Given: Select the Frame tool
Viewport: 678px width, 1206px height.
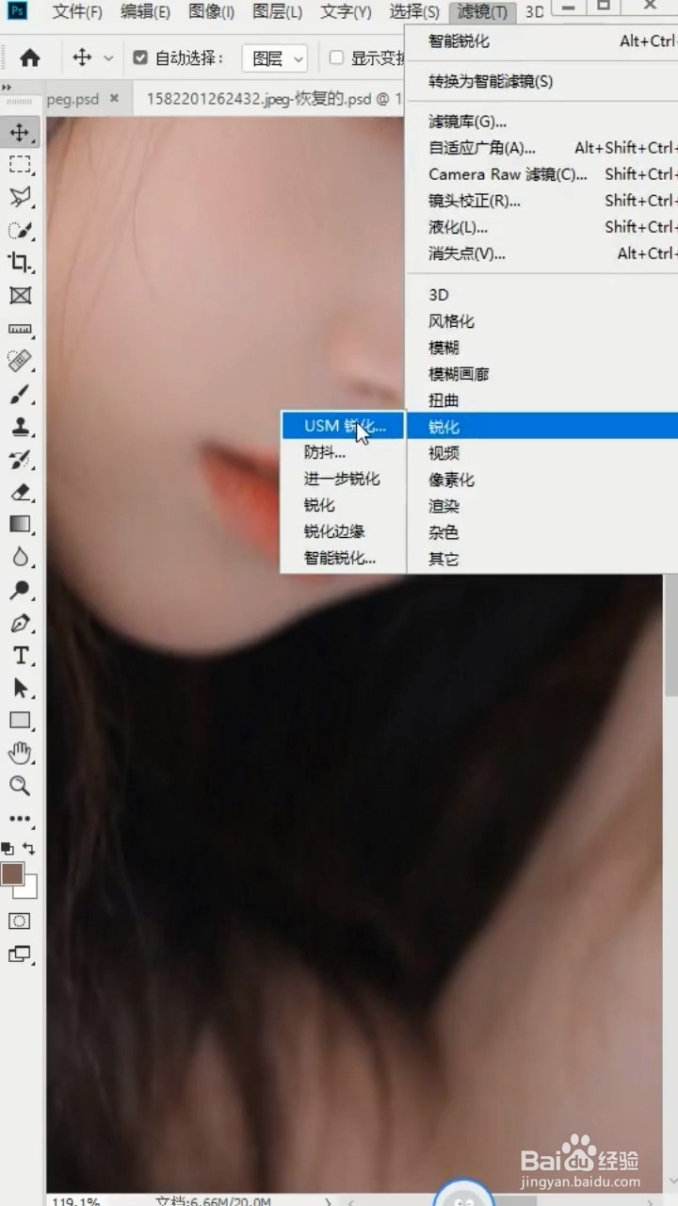Looking at the screenshot, I should tap(20, 295).
